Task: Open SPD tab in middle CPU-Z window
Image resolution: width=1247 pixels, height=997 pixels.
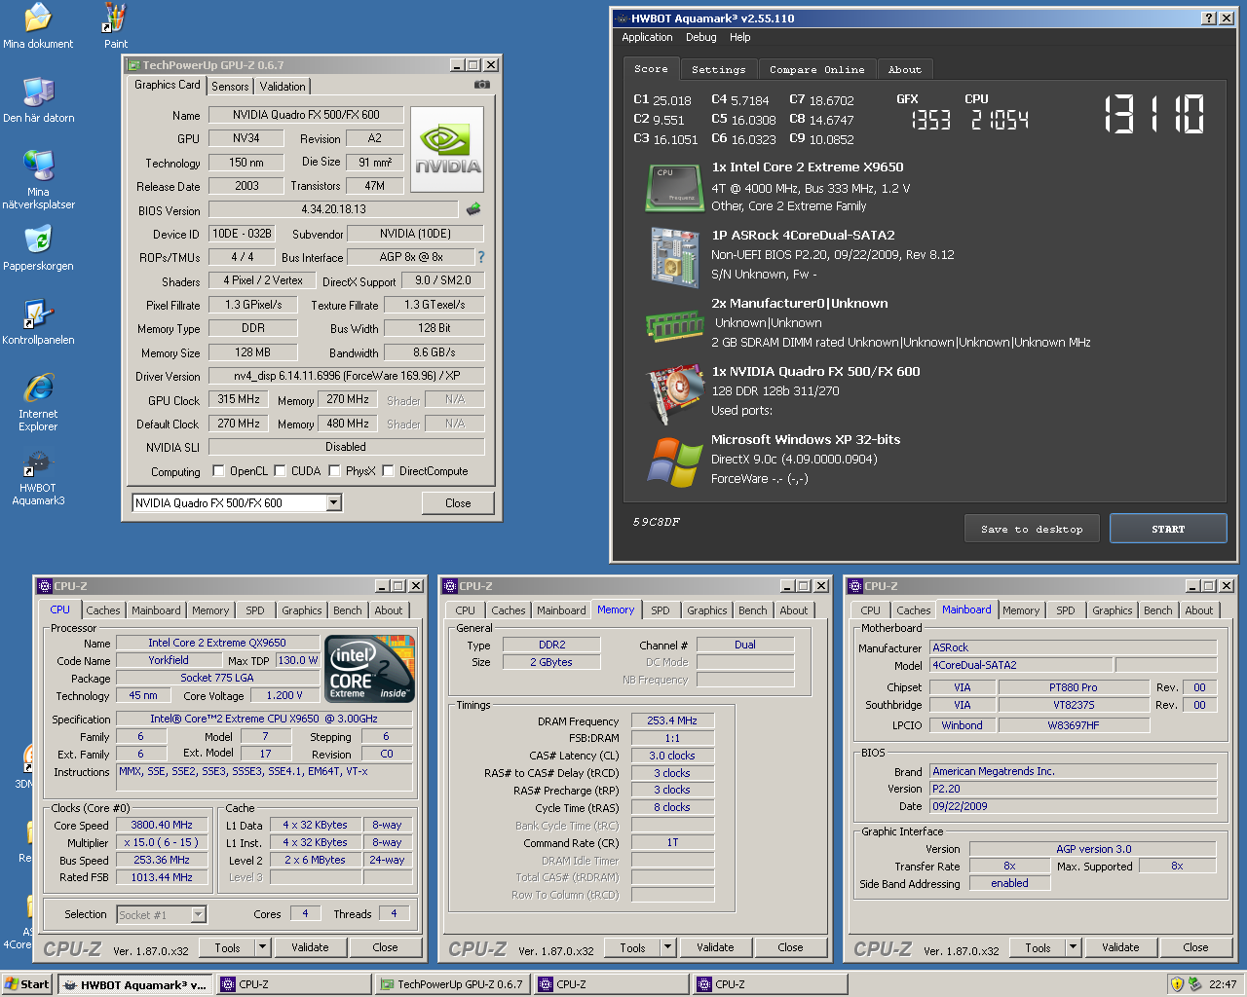Action: point(661,610)
